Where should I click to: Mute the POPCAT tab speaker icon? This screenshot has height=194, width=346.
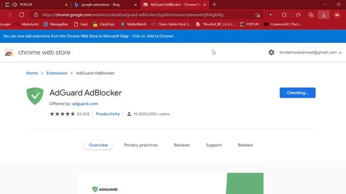(x=15, y=5)
